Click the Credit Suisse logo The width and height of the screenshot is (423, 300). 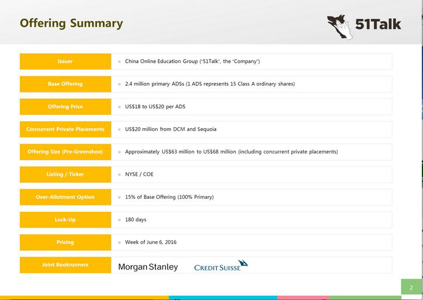click(221, 266)
